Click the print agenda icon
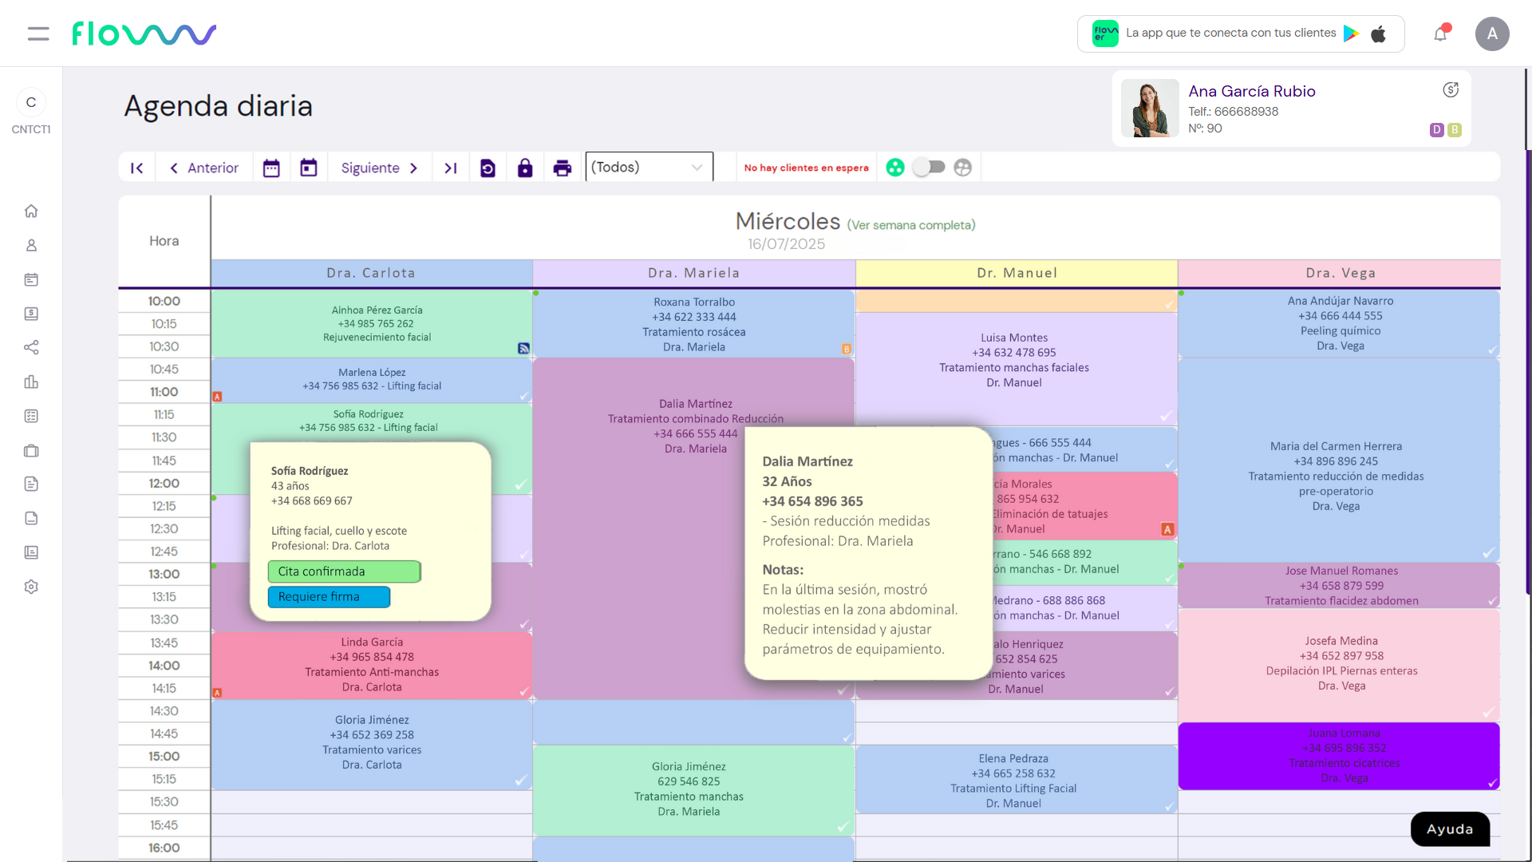 (562, 168)
